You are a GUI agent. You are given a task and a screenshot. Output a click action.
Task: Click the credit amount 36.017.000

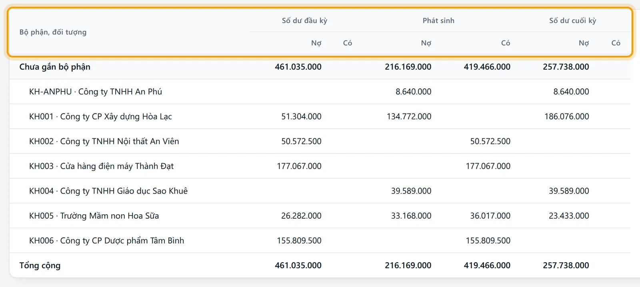490,215
